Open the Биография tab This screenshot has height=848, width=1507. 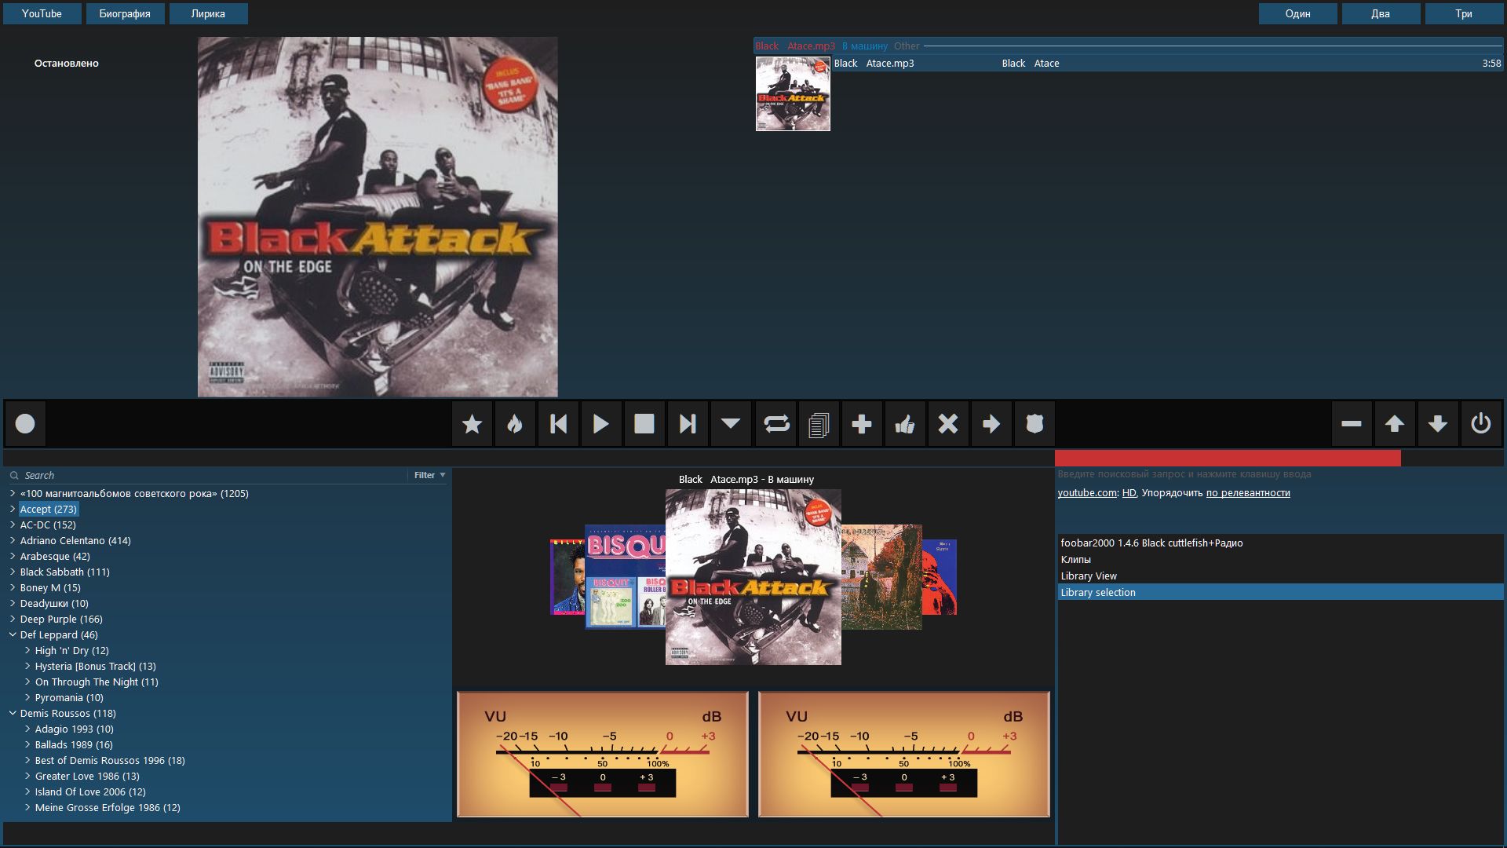pyautogui.click(x=125, y=13)
